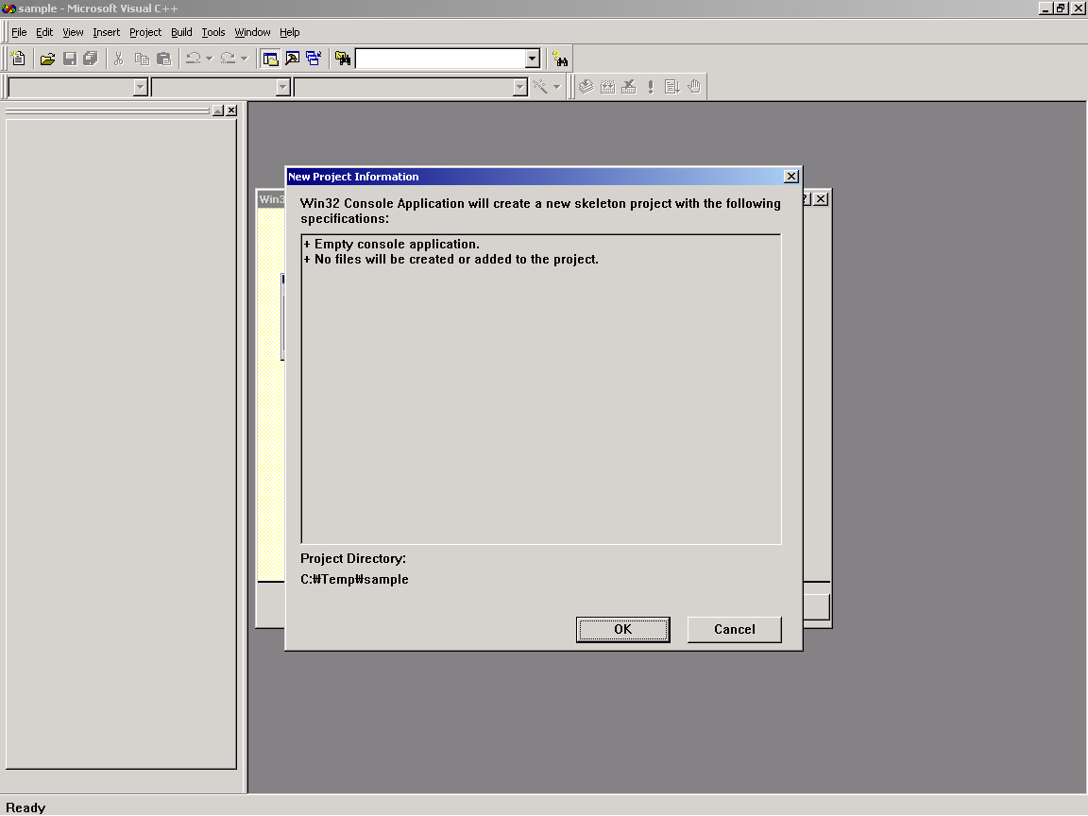Click the Save floppy disk icon
This screenshot has height=816, width=1088.
69,59
